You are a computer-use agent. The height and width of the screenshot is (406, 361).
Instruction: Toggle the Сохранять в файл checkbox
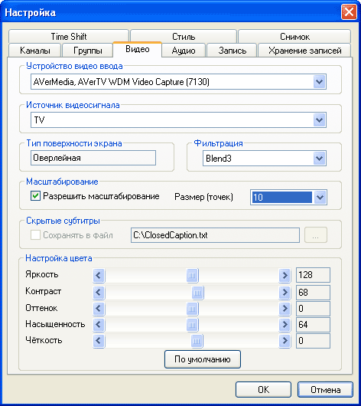tap(35, 235)
